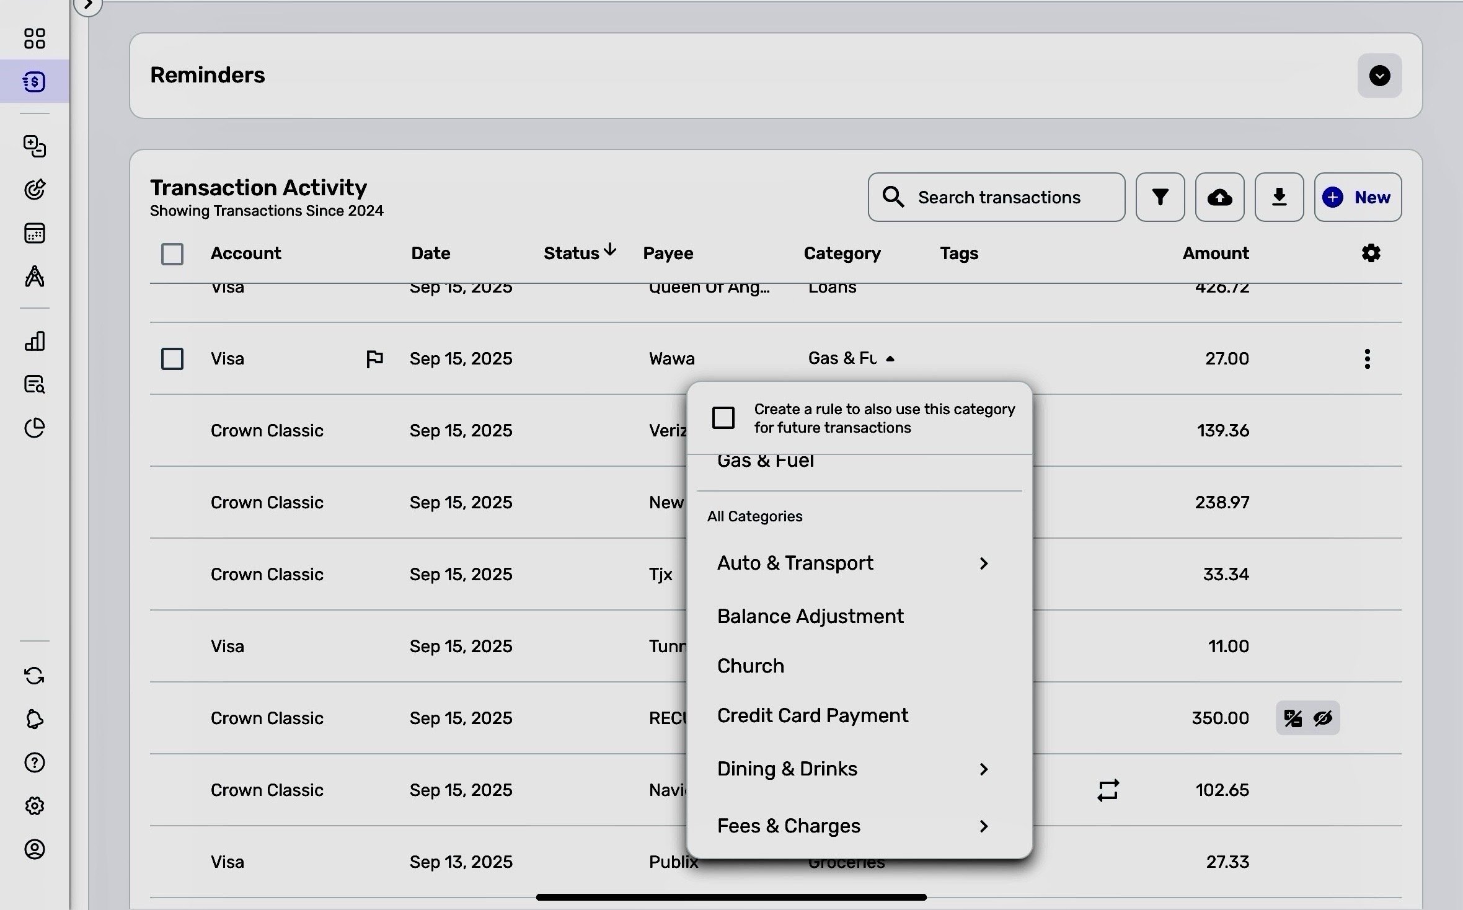The image size is (1463, 910).
Task: Click the flag icon on Wawa row
Action: (374, 359)
